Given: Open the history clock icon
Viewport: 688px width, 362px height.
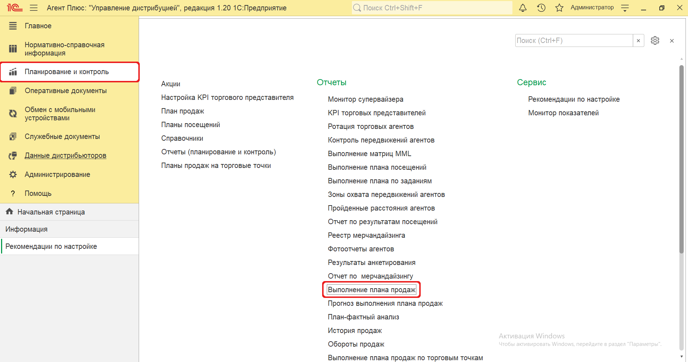Looking at the screenshot, I should [x=541, y=8].
